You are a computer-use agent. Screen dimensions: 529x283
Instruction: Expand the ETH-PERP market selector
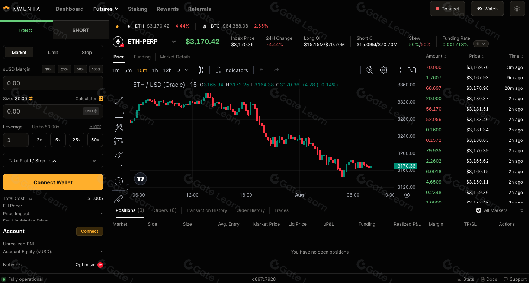(x=174, y=42)
